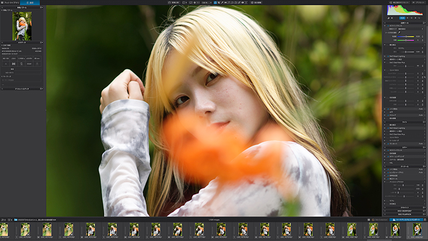
Task: Open the Presets (プリセット) button
Action: coord(418,3)
